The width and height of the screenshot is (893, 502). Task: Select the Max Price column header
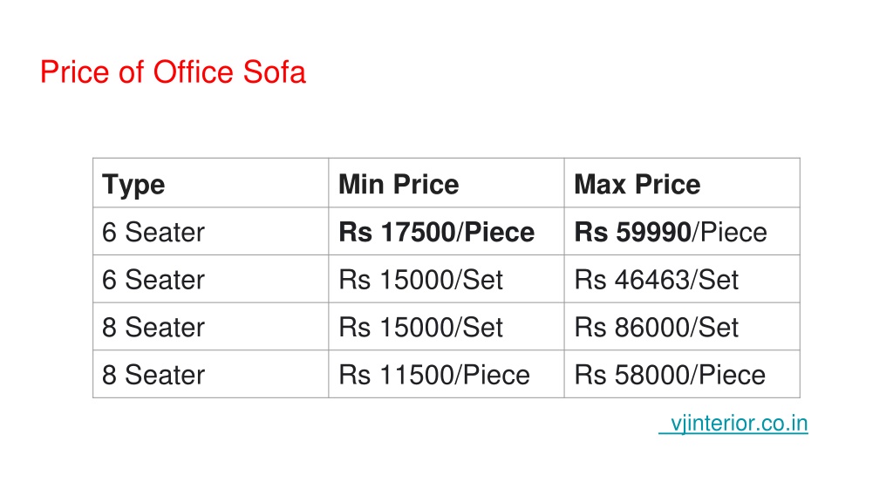(637, 185)
